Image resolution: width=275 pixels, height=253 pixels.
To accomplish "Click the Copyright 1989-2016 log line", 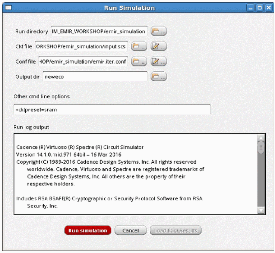I will click(x=106, y=162).
